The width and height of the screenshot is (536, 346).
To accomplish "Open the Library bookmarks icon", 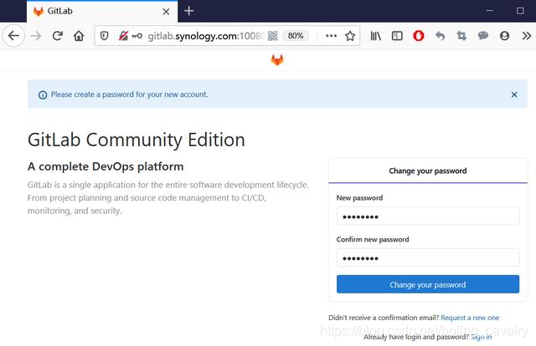I will (x=376, y=36).
